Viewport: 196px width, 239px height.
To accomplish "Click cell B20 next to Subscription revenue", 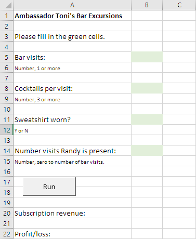I will click(x=147, y=213).
